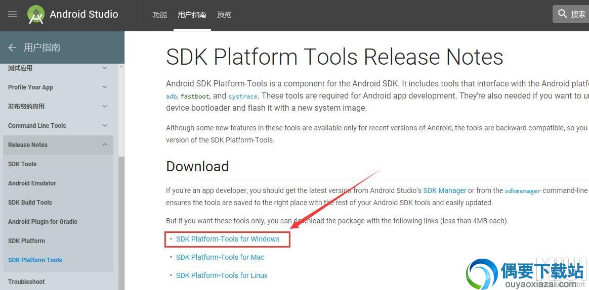Click SDK Platform Tools Release Notes heading
Screen dimensions: 589x290
pyautogui.click(x=334, y=57)
